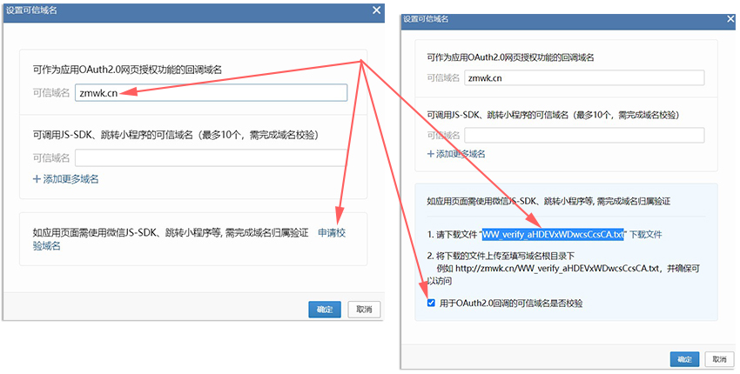The width and height of the screenshot is (740, 374).
Task: Click 下载文件 link
Action: [646, 234]
